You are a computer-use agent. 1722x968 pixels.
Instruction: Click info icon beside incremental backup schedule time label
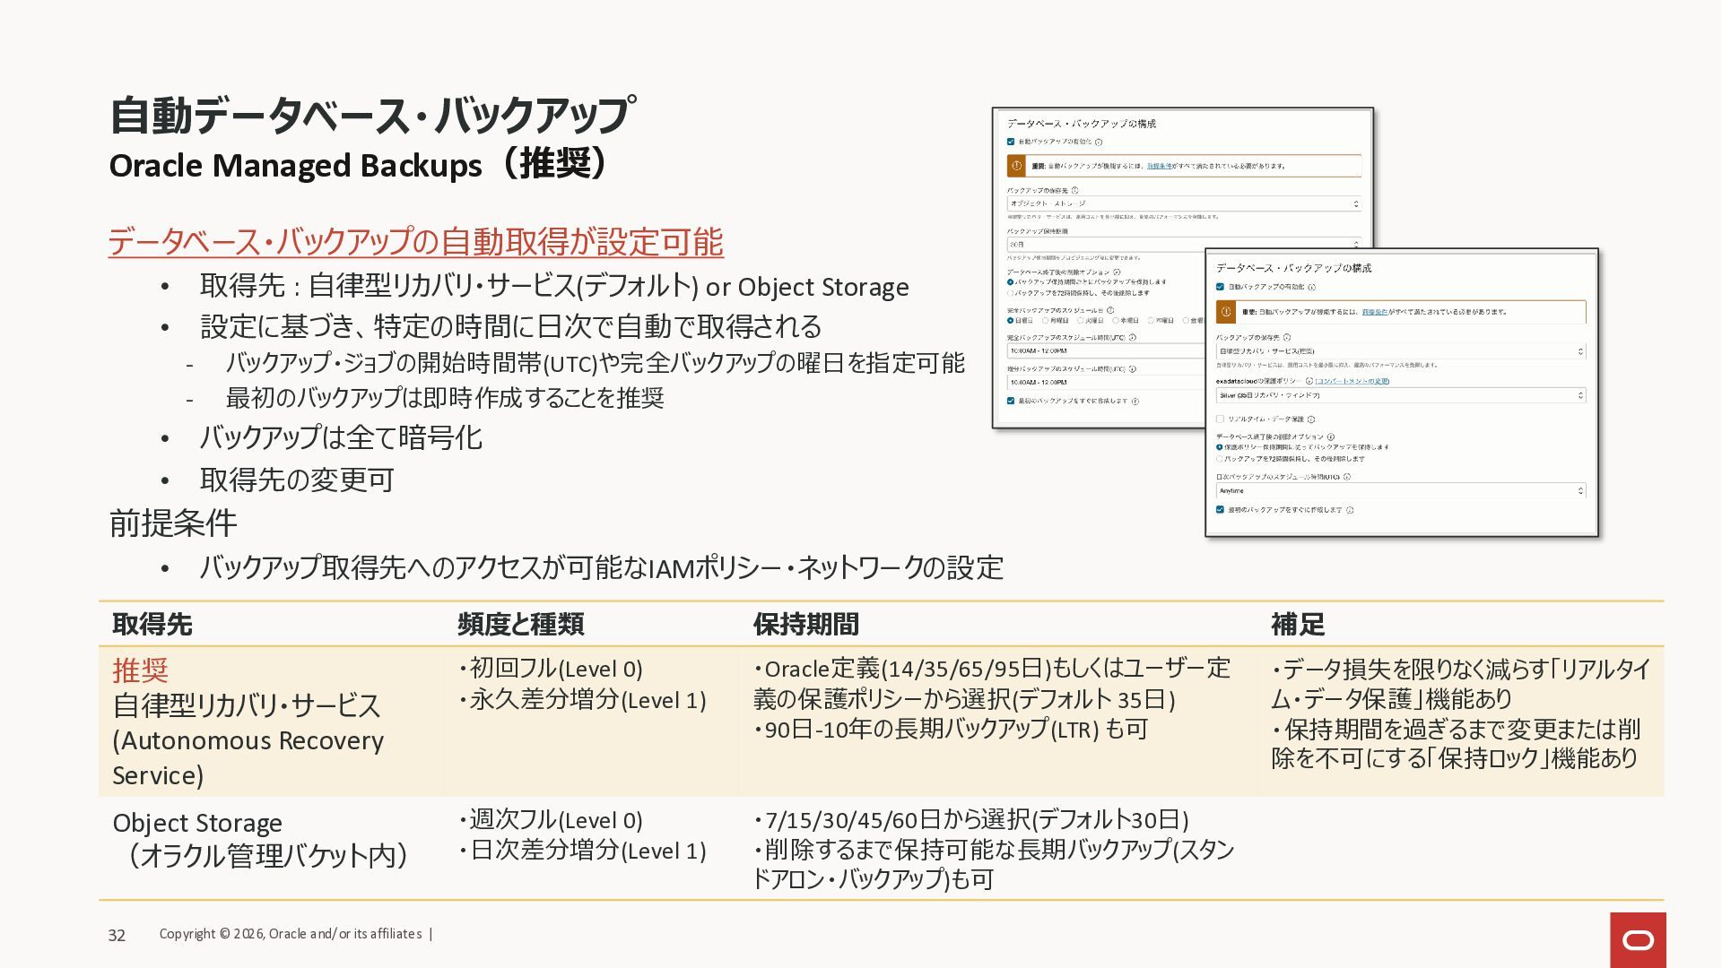[1133, 369]
